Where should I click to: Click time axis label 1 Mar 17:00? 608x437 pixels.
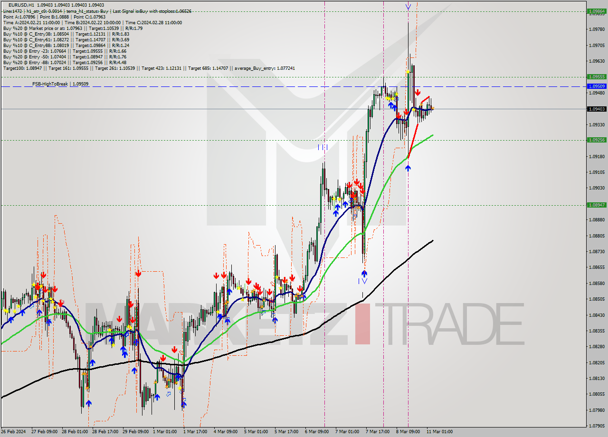tap(195, 432)
